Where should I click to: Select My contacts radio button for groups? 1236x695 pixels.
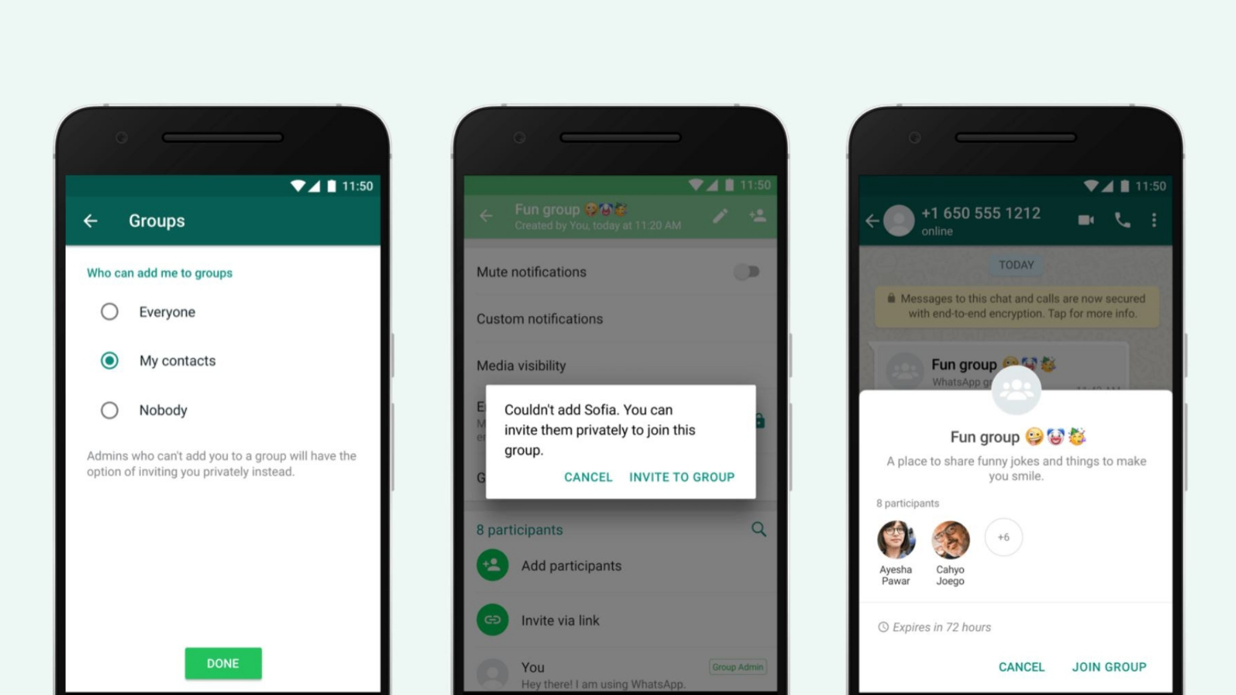pos(109,360)
